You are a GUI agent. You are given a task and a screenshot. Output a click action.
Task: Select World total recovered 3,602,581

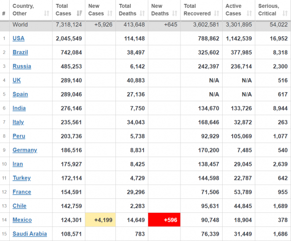click(206, 25)
